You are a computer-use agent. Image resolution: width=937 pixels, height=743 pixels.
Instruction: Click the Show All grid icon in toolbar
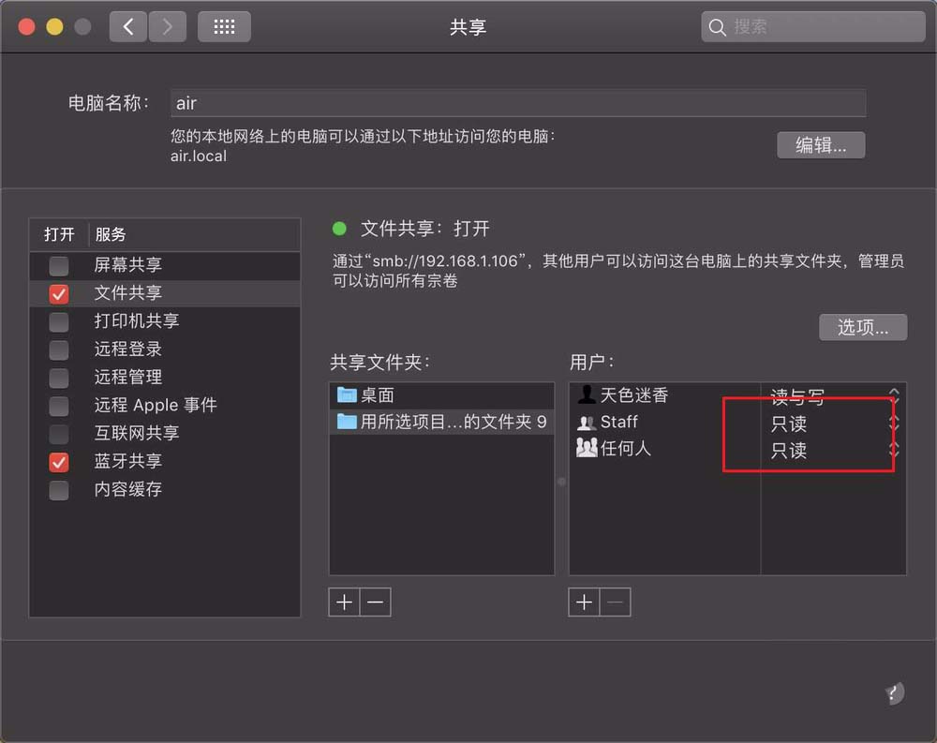click(x=224, y=26)
